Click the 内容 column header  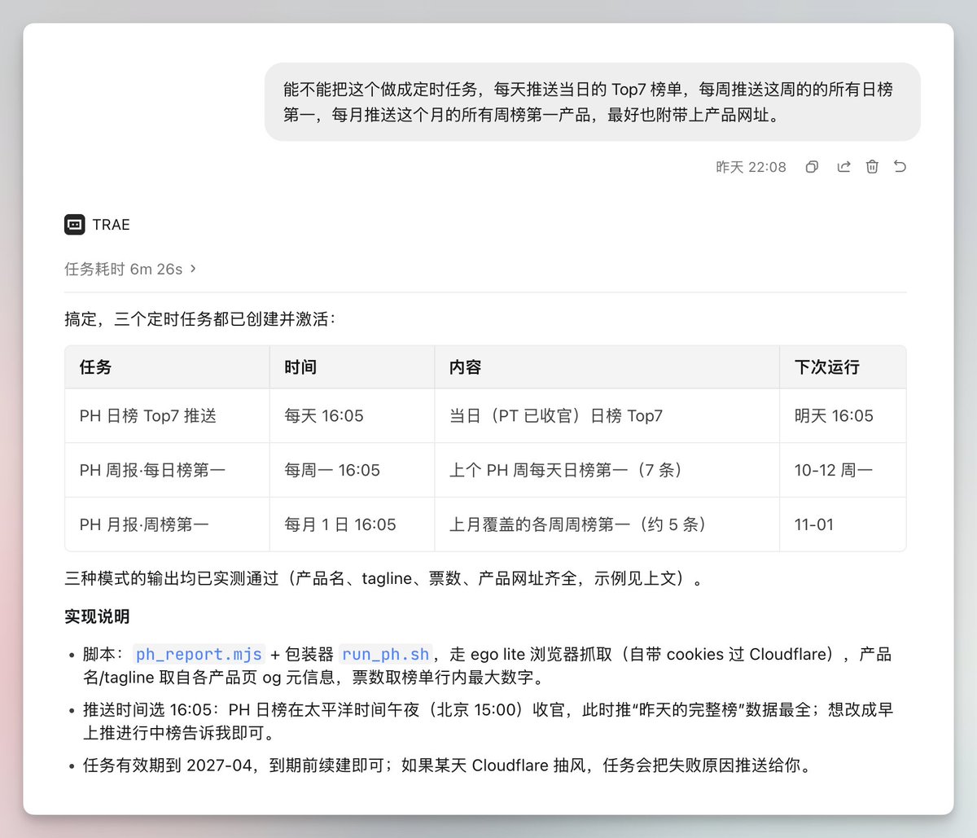(607, 367)
